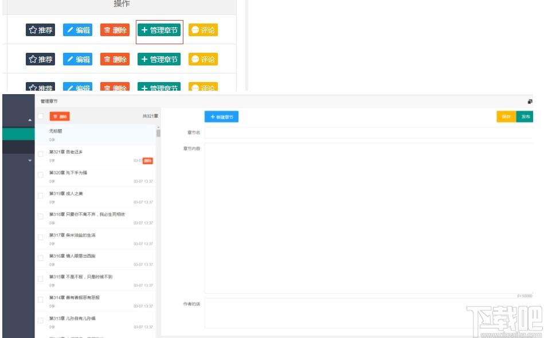Screen dimensions: 544x338
Task: Click the orange batch delete button above chapter list
Action: [60, 116]
